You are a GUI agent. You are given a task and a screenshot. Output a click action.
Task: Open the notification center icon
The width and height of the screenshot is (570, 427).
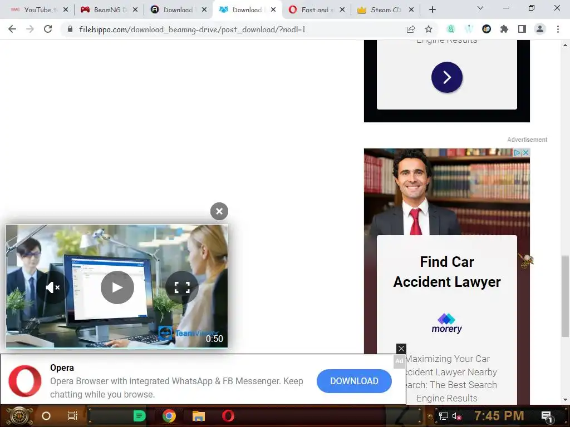point(547,416)
